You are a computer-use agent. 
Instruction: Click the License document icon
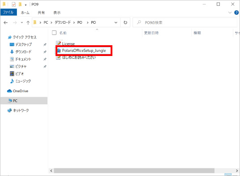coord(58,43)
